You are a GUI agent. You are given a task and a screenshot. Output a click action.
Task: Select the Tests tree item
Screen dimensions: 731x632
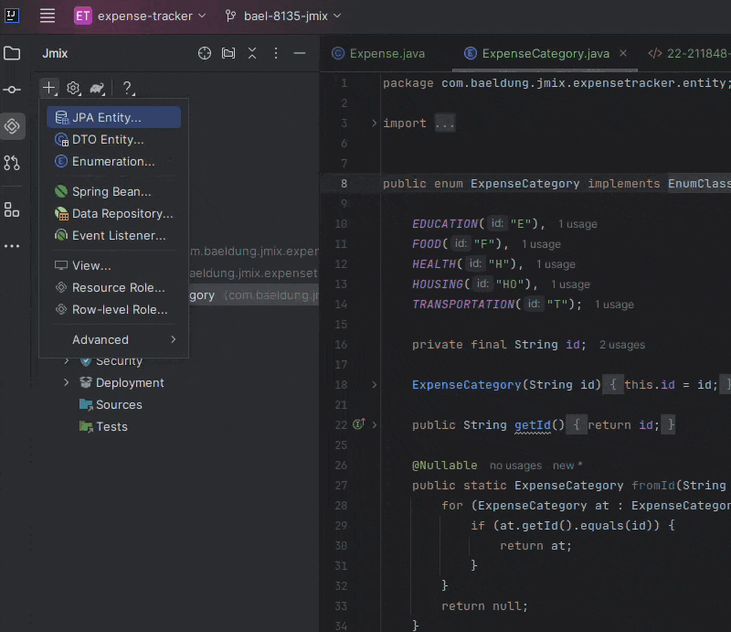pyautogui.click(x=111, y=427)
